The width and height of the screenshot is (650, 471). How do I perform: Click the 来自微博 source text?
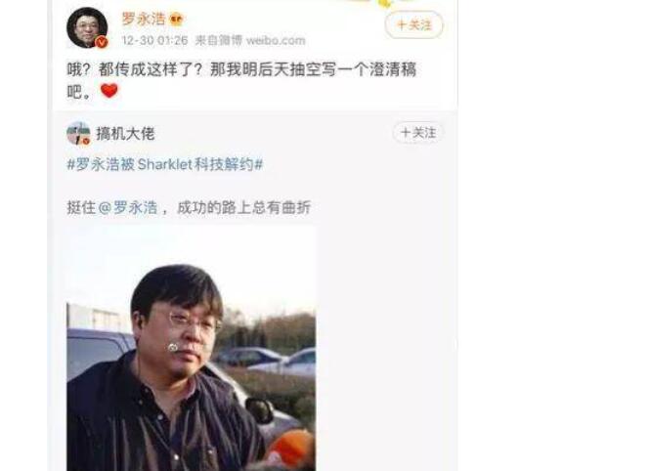pyautogui.click(x=219, y=40)
